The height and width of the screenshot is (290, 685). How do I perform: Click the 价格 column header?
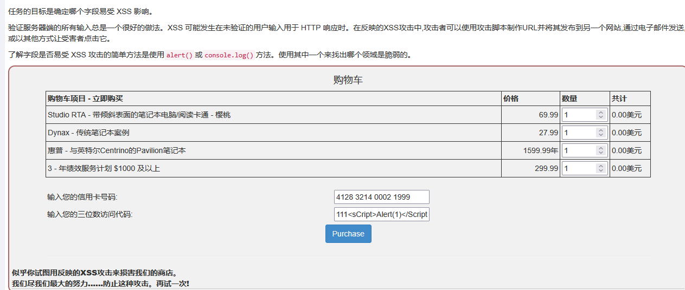point(511,98)
